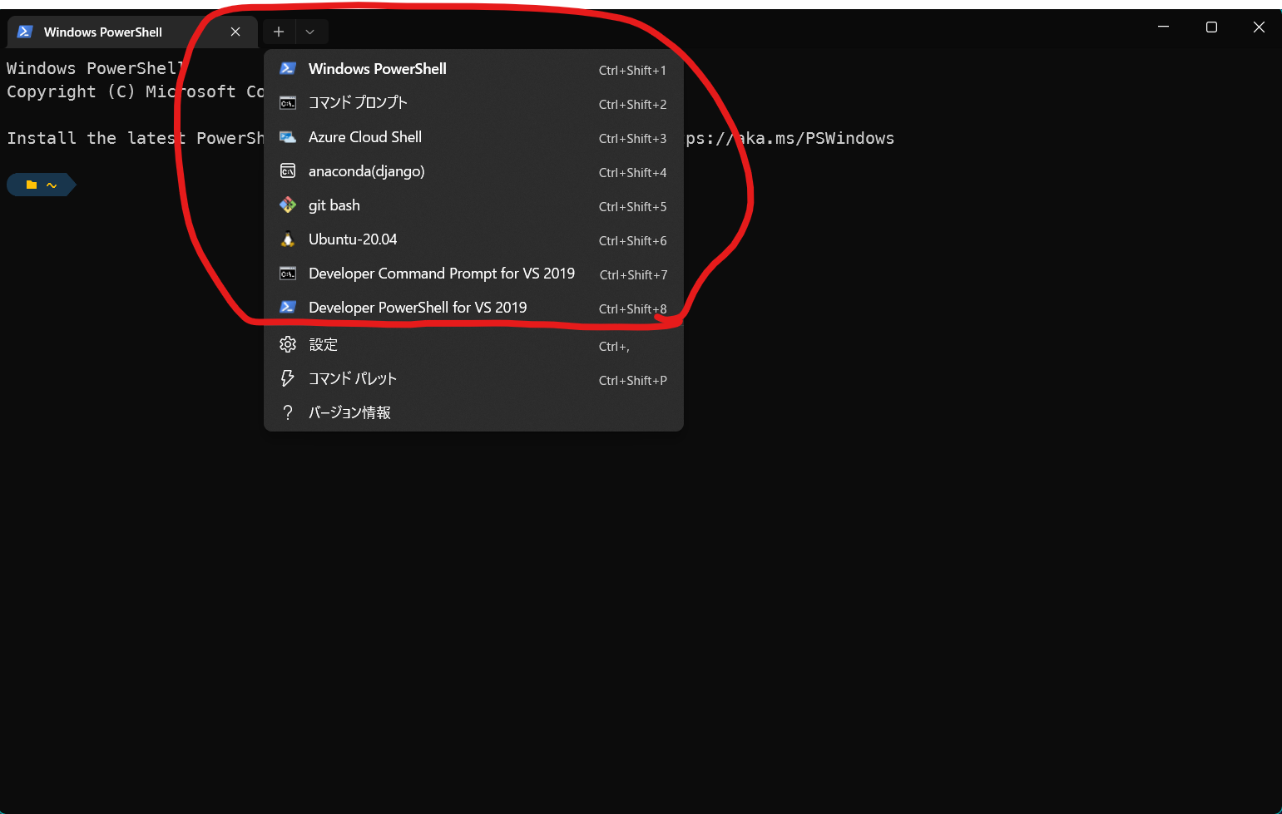Viewport: 1282px width, 814px height.
Task: Click the 設定 gear icon
Action: pyautogui.click(x=288, y=344)
